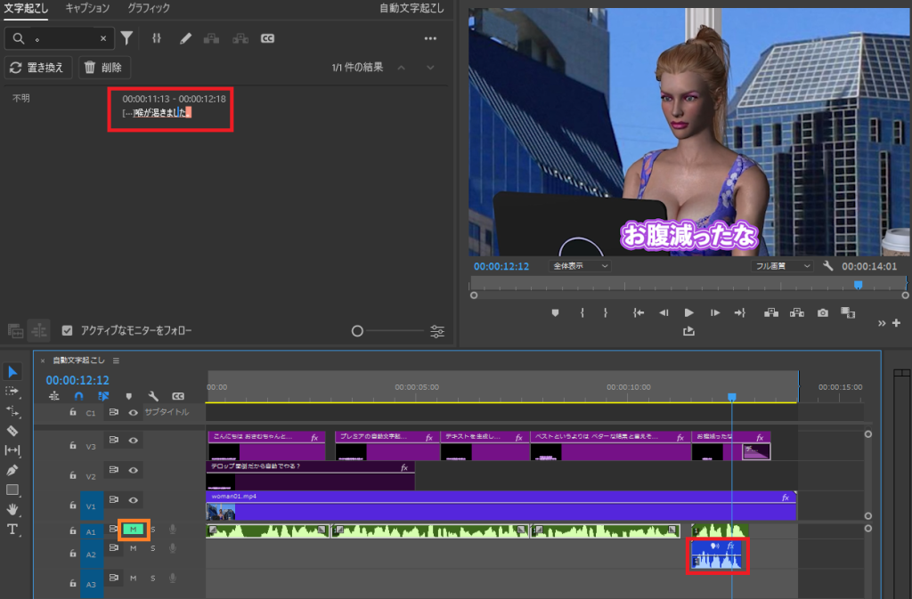Select the Type tool
The image size is (912, 599).
[12, 530]
